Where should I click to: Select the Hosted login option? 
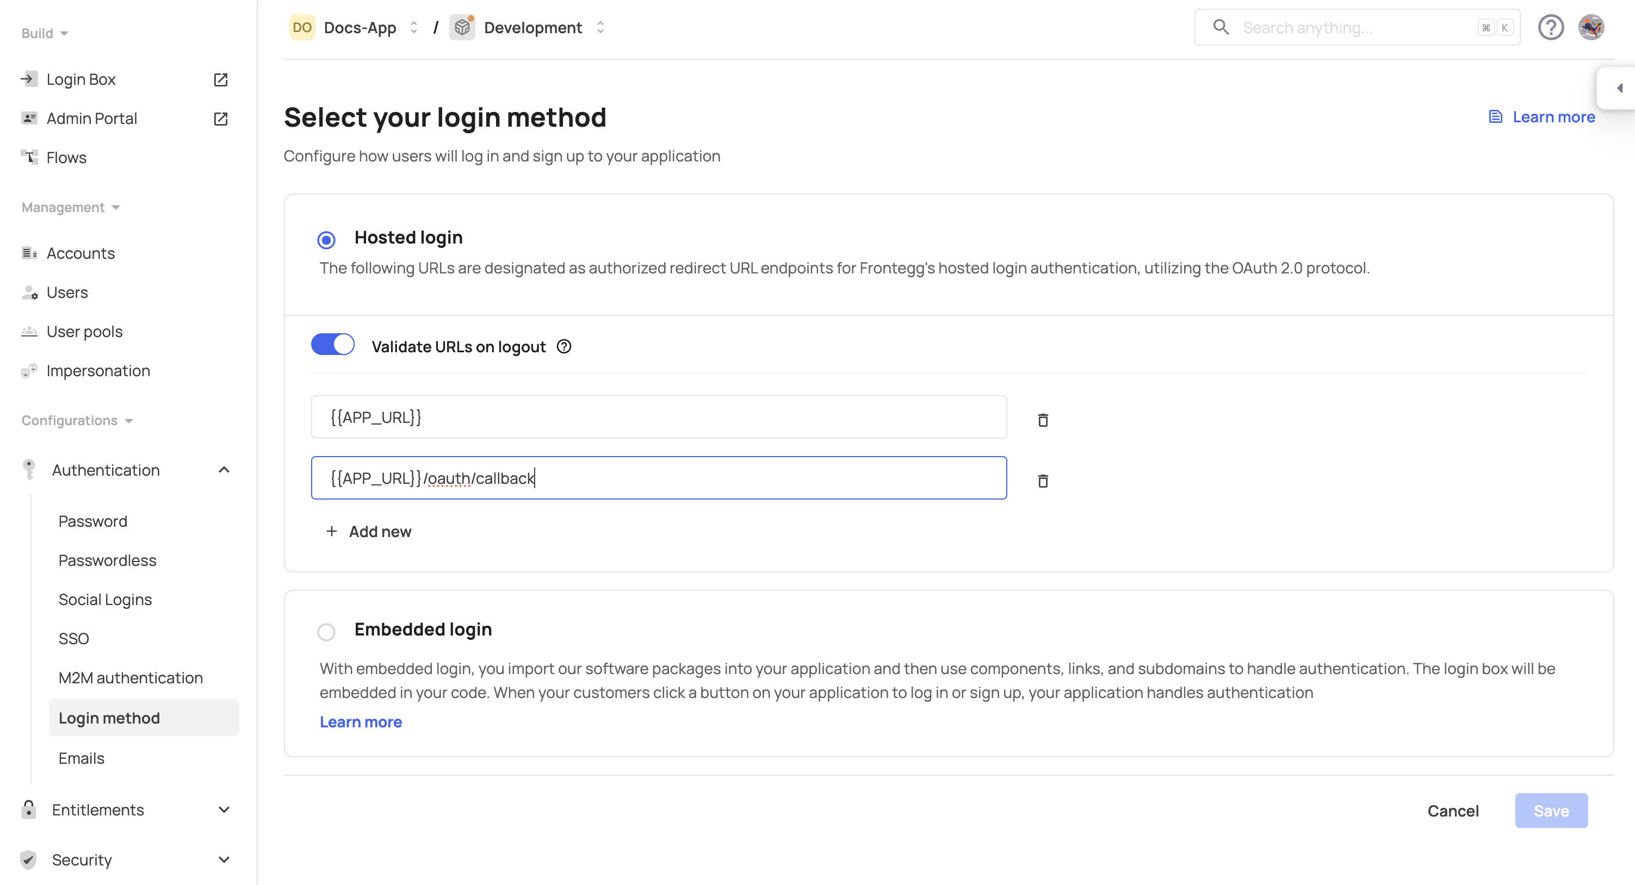[326, 239]
